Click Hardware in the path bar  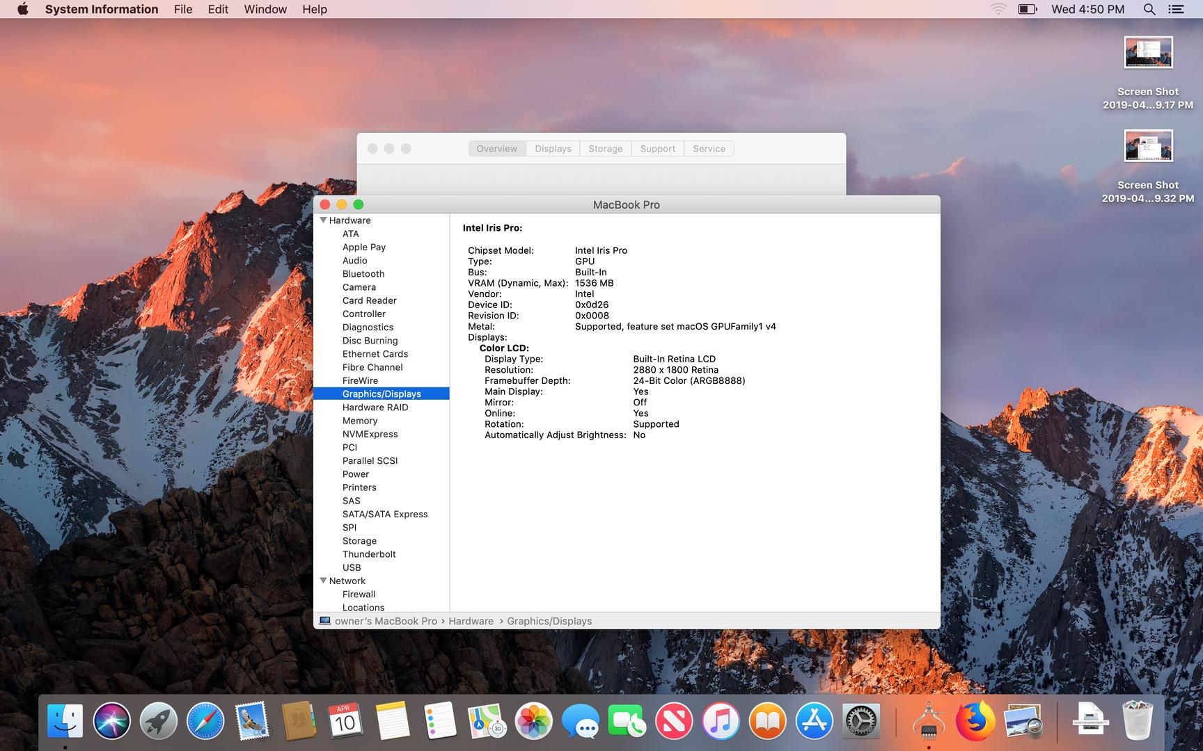pos(471,621)
